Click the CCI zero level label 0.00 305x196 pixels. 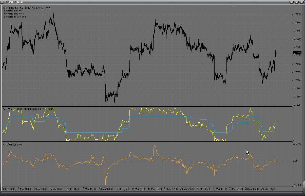point(295,161)
